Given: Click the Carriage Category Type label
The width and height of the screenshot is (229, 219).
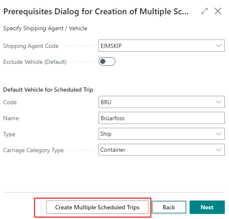Looking at the screenshot, I should (33, 150).
